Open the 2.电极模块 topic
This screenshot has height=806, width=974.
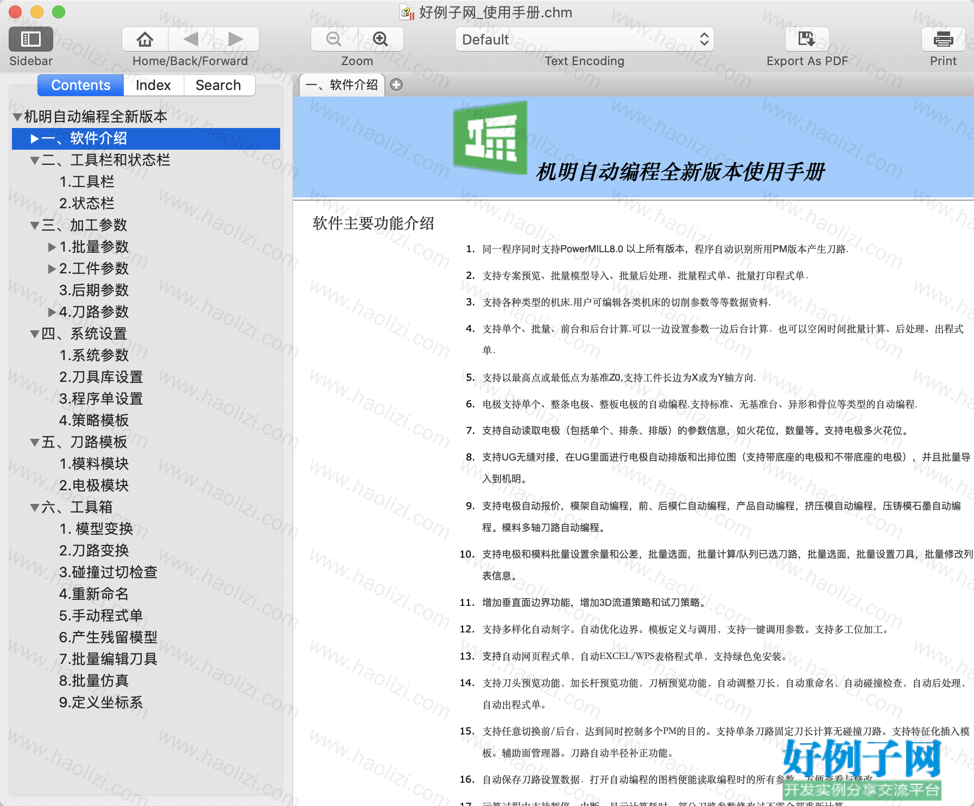94,485
